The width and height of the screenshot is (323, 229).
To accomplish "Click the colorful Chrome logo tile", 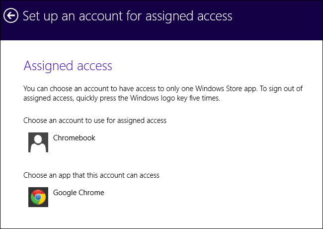I will [x=38, y=197].
